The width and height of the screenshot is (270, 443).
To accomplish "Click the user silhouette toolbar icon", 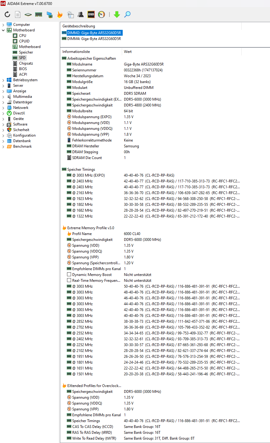I will pyautogui.click(x=81, y=14).
